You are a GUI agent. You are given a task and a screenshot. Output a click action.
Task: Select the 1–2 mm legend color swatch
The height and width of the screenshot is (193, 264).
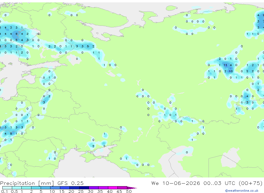click(26, 188)
